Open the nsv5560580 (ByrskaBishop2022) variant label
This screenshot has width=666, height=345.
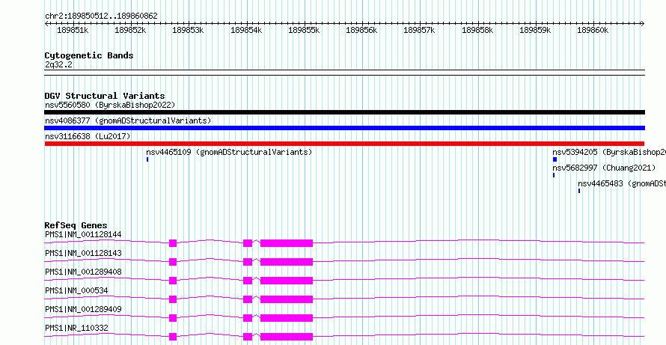pyautogui.click(x=110, y=105)
